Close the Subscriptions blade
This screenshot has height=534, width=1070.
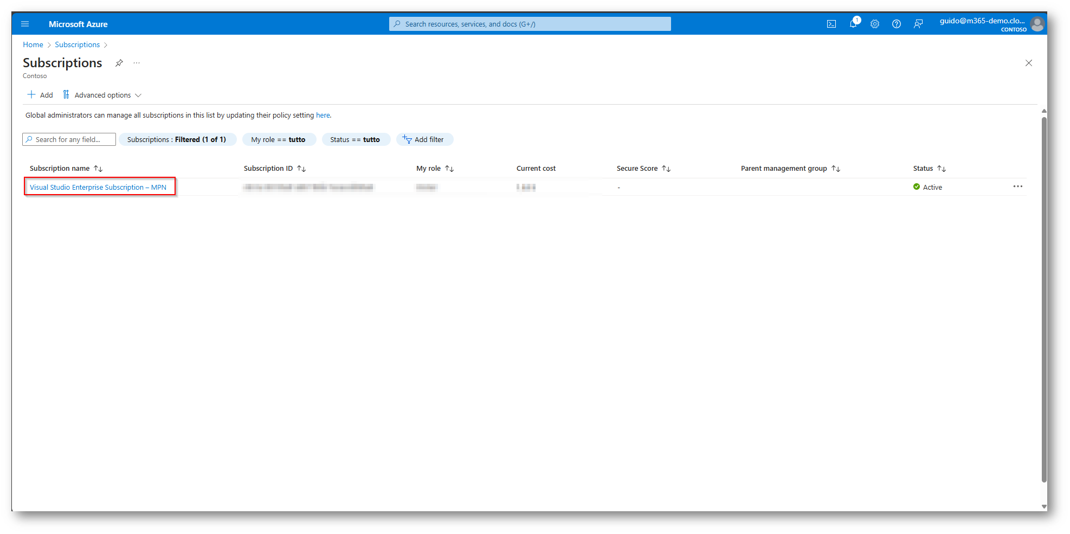tap(1029, 63)
